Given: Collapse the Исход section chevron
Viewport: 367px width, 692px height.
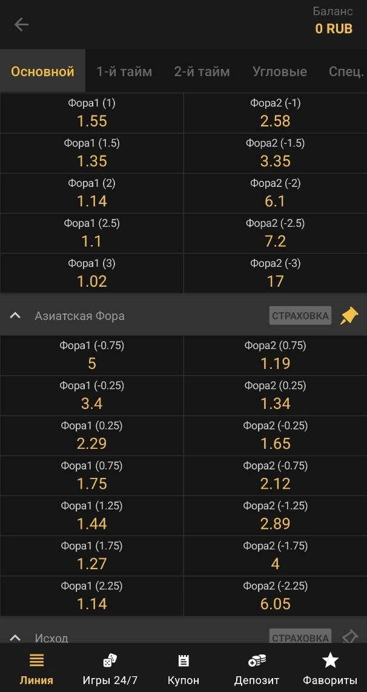Looking at the screenshot, I should (16, 638).
